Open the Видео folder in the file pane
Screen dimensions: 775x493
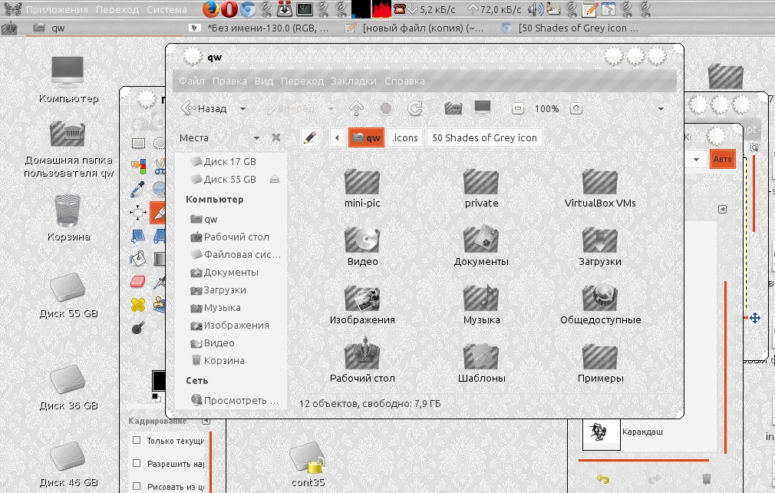tap(362, 246)
